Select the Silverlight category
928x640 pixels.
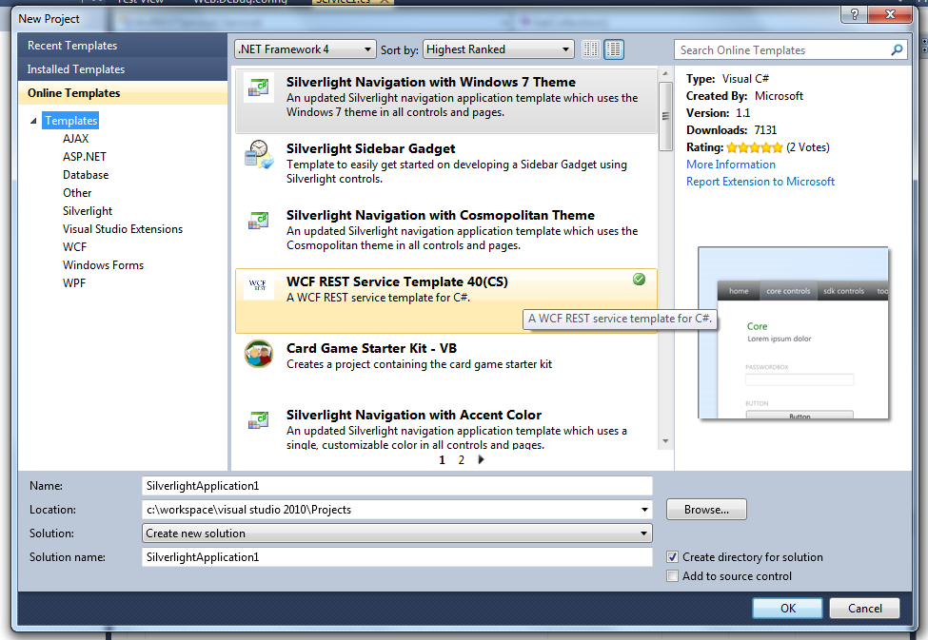pyautogui.click(x=88, y=211)
